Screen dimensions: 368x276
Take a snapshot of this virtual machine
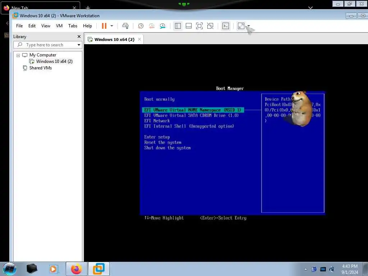141,26
